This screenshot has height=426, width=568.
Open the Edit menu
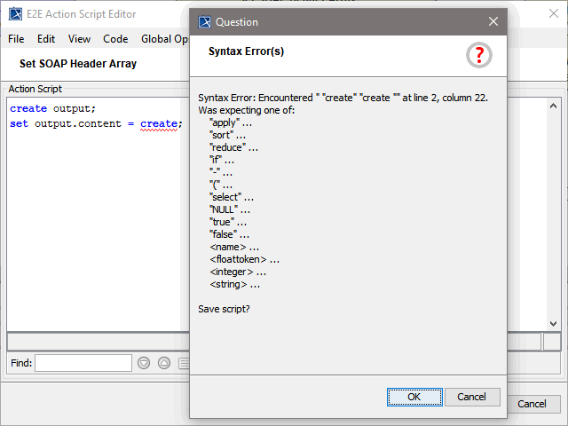46,39
